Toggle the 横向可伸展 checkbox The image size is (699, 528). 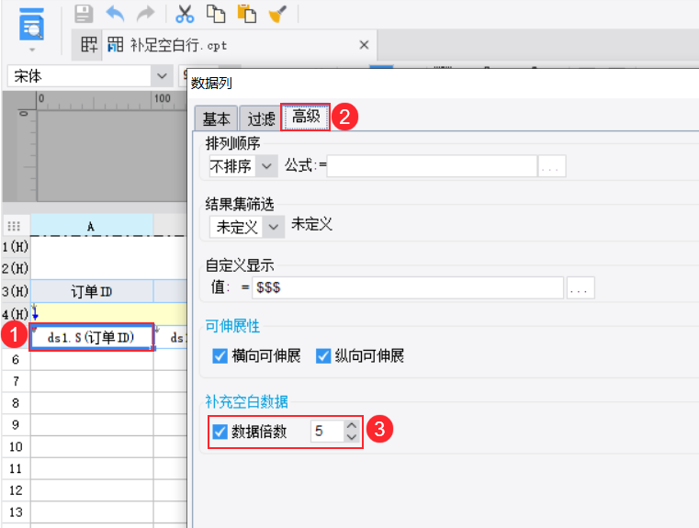(x=220, y=356)
